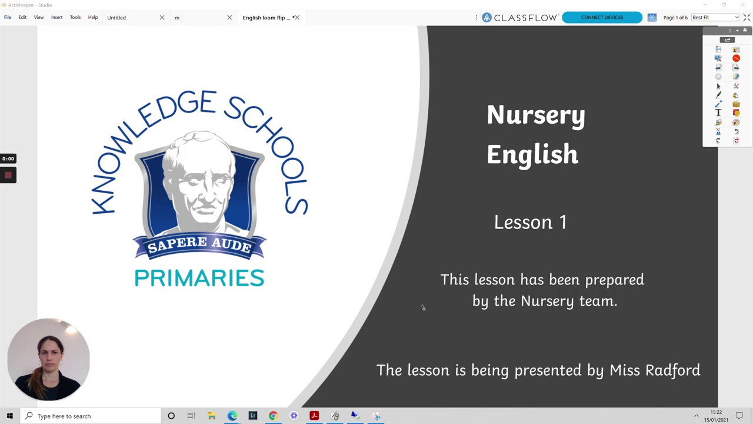The height and width of the screenshot is (424, 753).
Task: Click Page 1 of 6 indicator
Action: click(x=675, y=18)
